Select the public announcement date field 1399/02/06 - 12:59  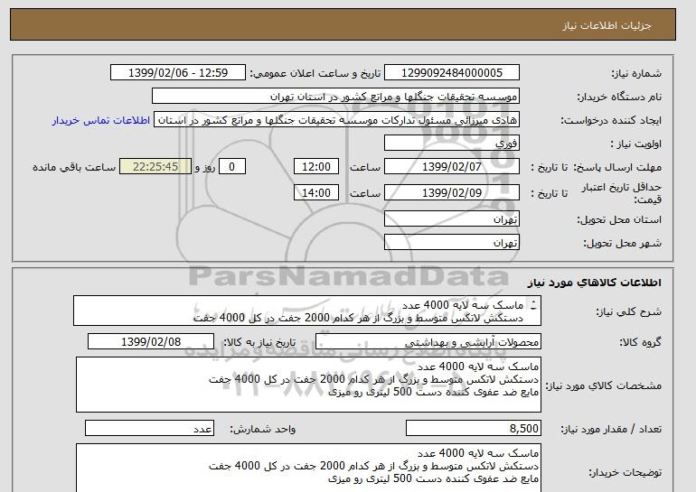[177, 73]
